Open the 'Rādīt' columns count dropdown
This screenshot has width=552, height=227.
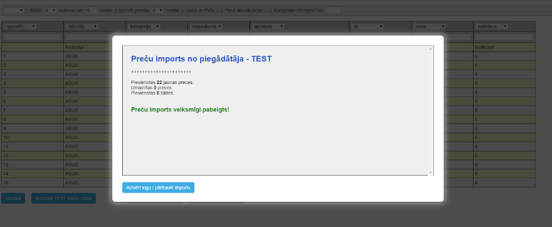pyautogui.click(x=50, y=10)
